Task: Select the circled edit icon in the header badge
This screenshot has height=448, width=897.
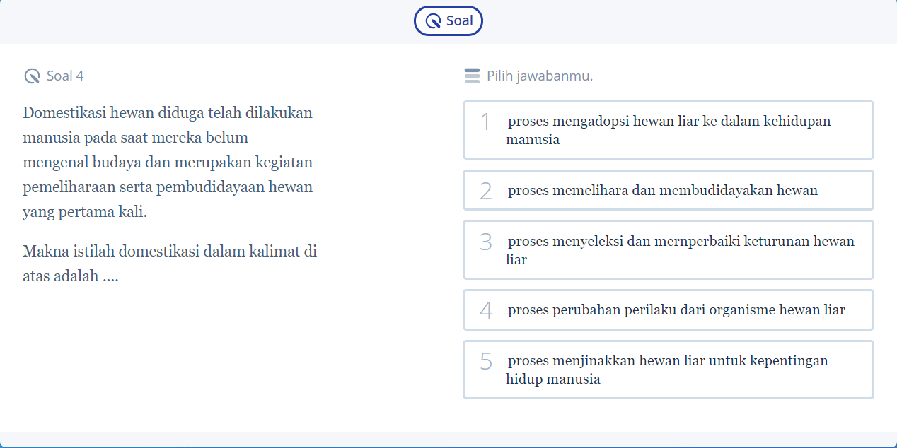Action: pos(432,20)
